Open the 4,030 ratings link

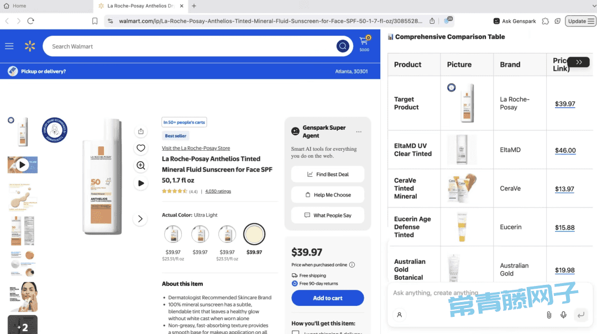[218, 192]
